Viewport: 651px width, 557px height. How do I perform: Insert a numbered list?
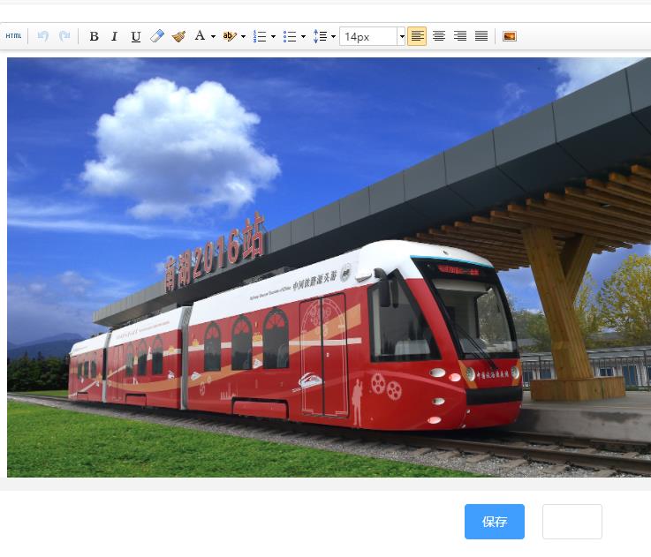pyautogui.click(x=260, y=36)
